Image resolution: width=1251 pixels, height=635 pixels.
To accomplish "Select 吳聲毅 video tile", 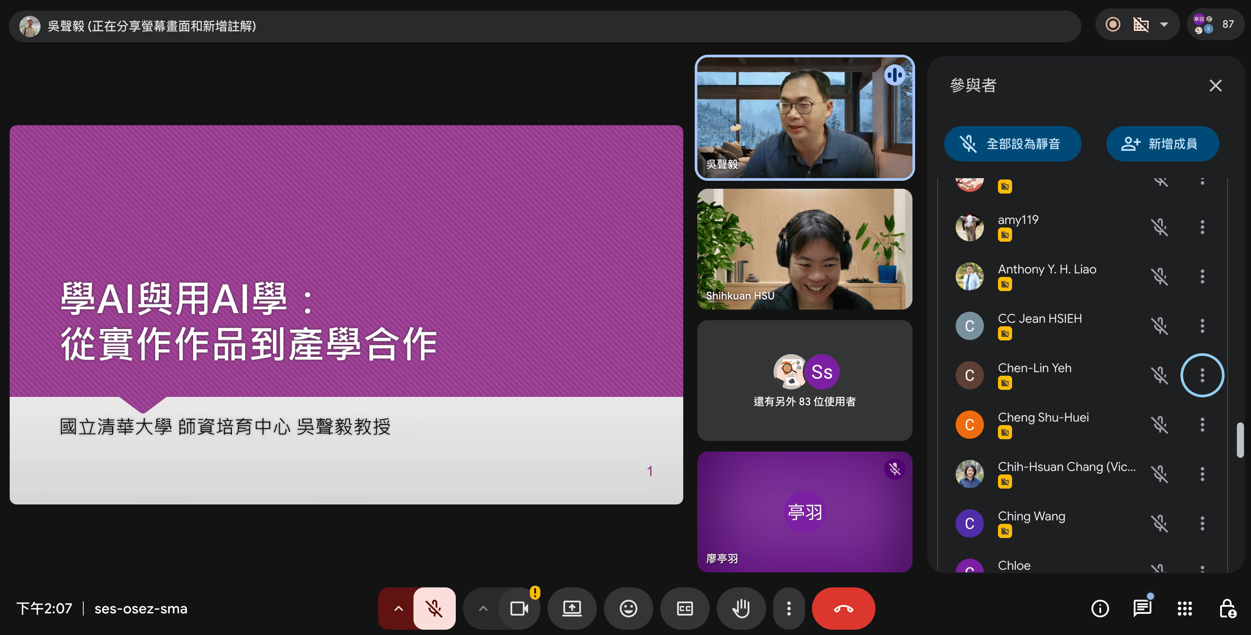I will 804,118.
